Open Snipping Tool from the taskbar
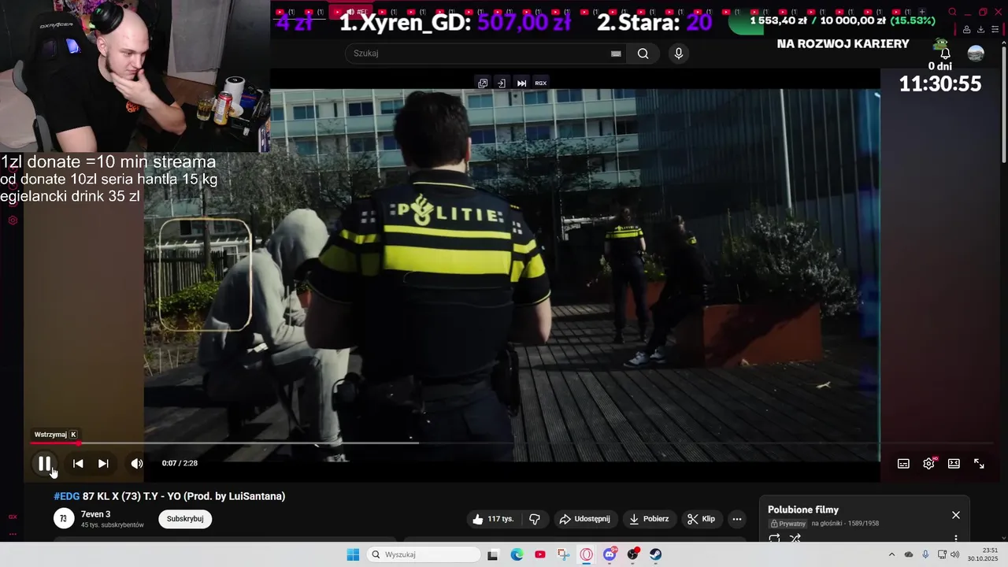 point(563,554)
